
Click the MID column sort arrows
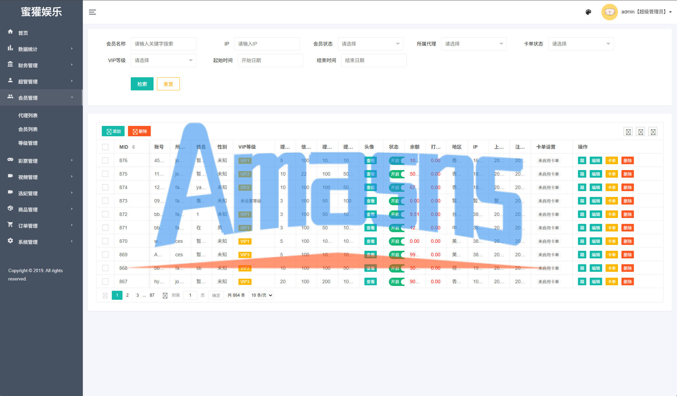click(134, 147)
